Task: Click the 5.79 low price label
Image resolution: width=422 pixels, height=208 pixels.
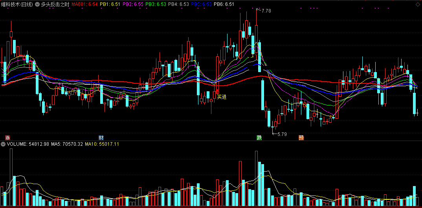Action: pos(282,134)
